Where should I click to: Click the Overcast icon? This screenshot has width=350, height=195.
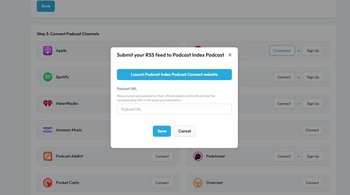(x=198, y=183)
